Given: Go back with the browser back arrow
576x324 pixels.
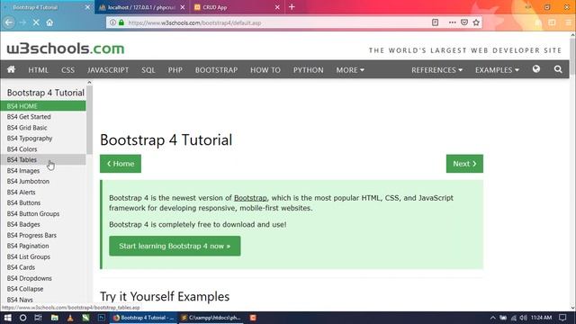Looking at the screenshot, I should pos(9,22).
